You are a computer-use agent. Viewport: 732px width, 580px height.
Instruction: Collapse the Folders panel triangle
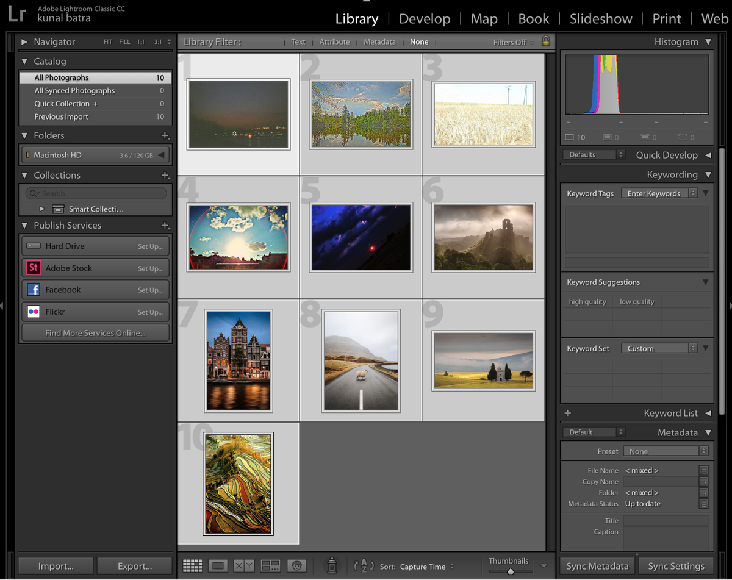pyautogui.click(x=24, y=135)
